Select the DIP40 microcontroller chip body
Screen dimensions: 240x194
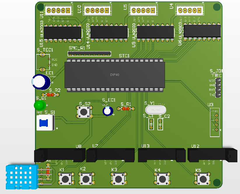click(115, 75)
